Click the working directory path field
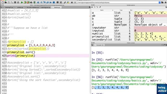This screenshot has height=94, width=167. point(118,2)
